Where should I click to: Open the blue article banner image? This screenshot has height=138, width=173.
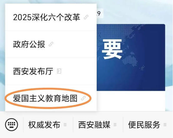[x=131, y=57]
